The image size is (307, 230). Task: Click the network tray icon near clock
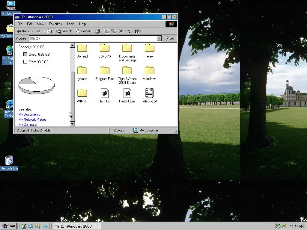279,226
